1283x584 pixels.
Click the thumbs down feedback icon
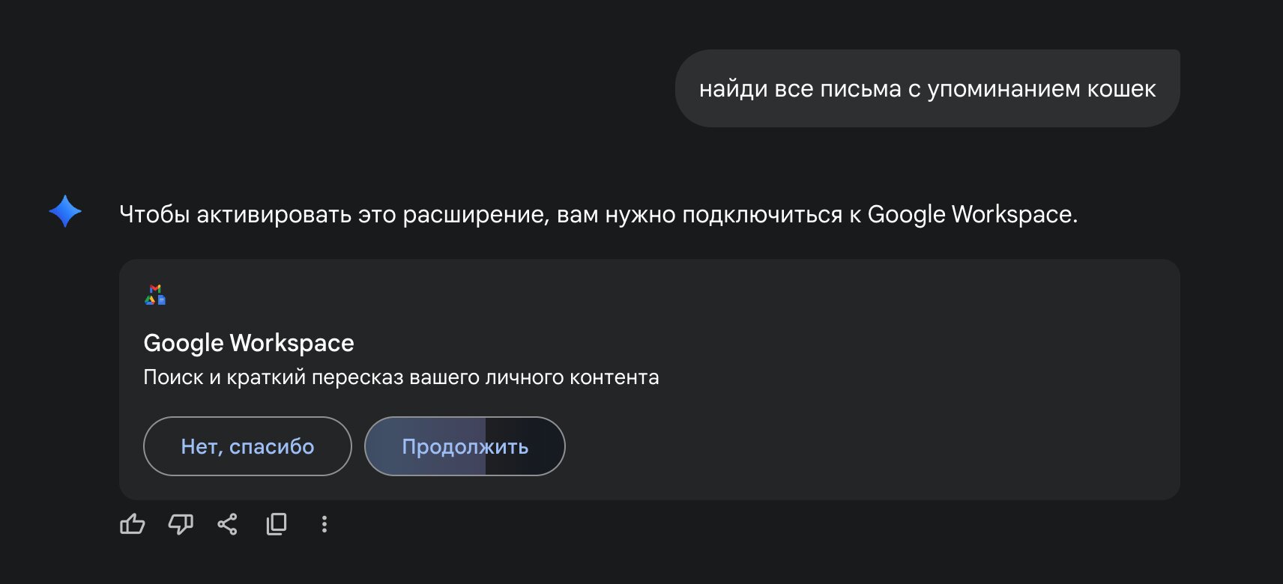coord(181,524)
